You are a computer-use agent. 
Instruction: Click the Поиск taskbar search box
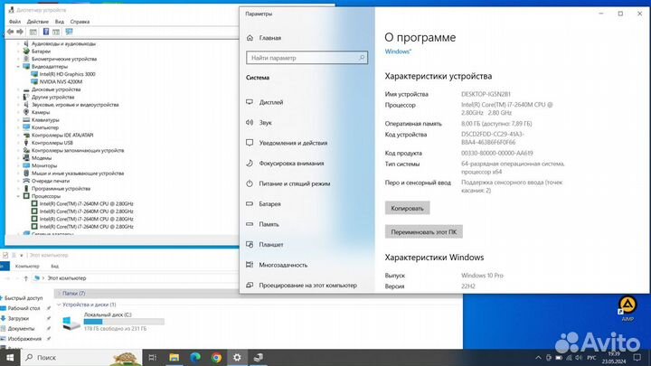(81, 357)
